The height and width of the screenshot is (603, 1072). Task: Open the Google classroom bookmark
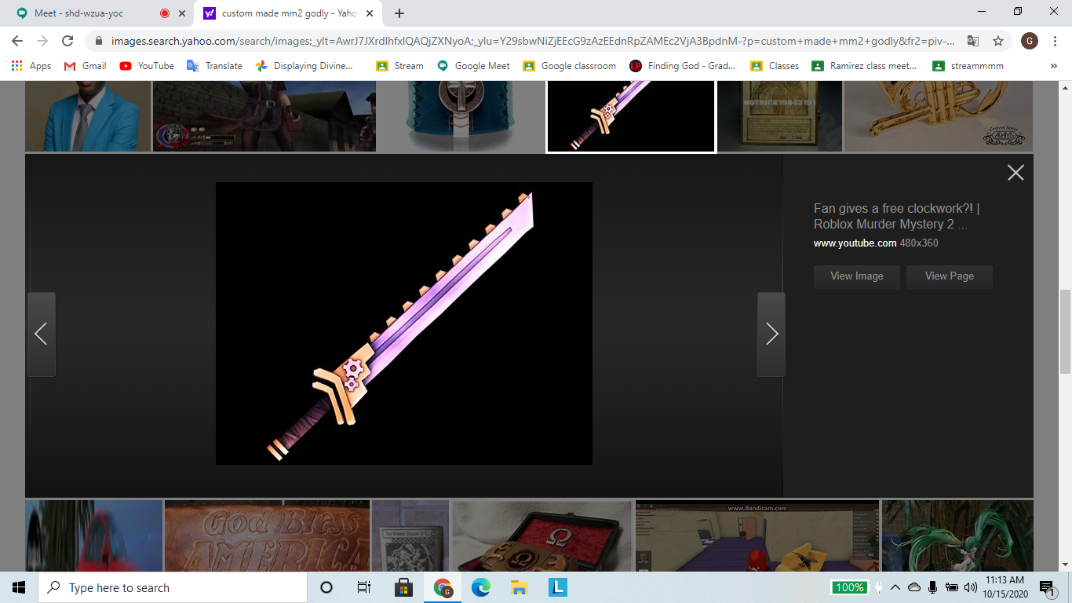569,66
